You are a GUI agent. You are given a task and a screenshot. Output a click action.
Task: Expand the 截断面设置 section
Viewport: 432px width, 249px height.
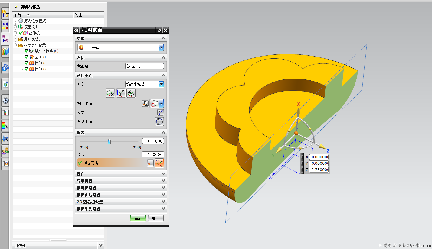pos(163,188)
